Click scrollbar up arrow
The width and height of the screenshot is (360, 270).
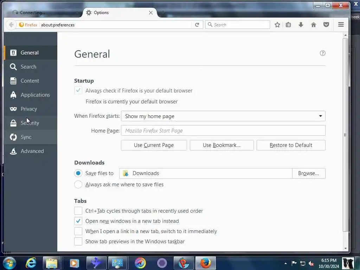point(346,35)
